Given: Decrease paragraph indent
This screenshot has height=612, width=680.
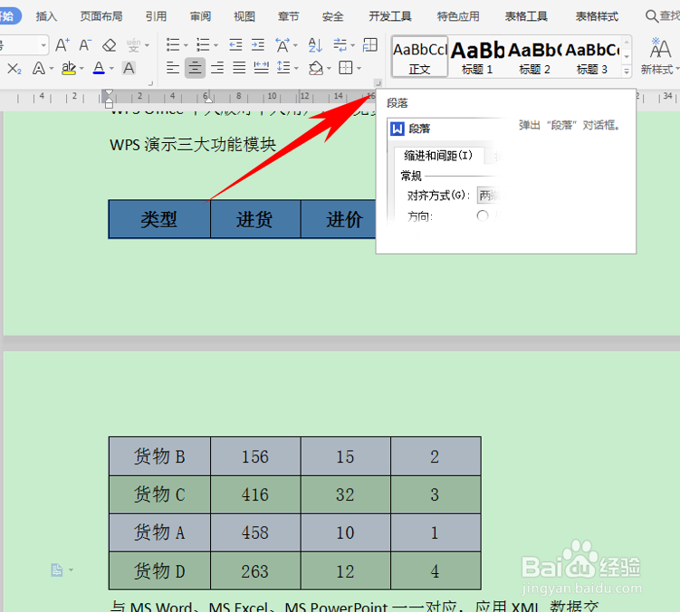Looking at the screenshot, I should pyautogui.click(x=235, y=44).
